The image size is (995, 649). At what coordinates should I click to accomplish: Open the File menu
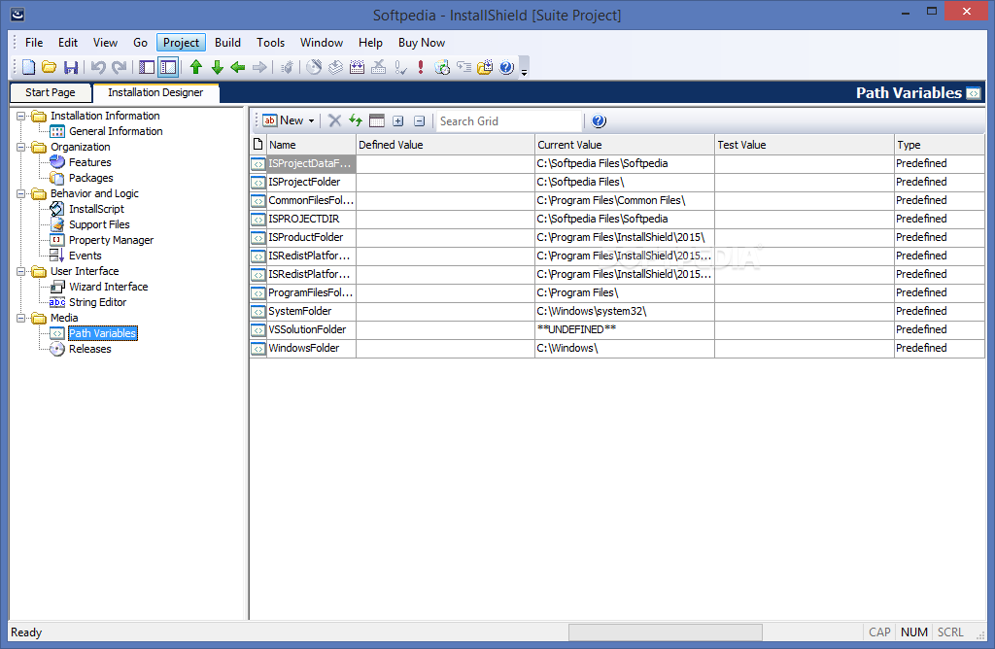coord(34,43)
